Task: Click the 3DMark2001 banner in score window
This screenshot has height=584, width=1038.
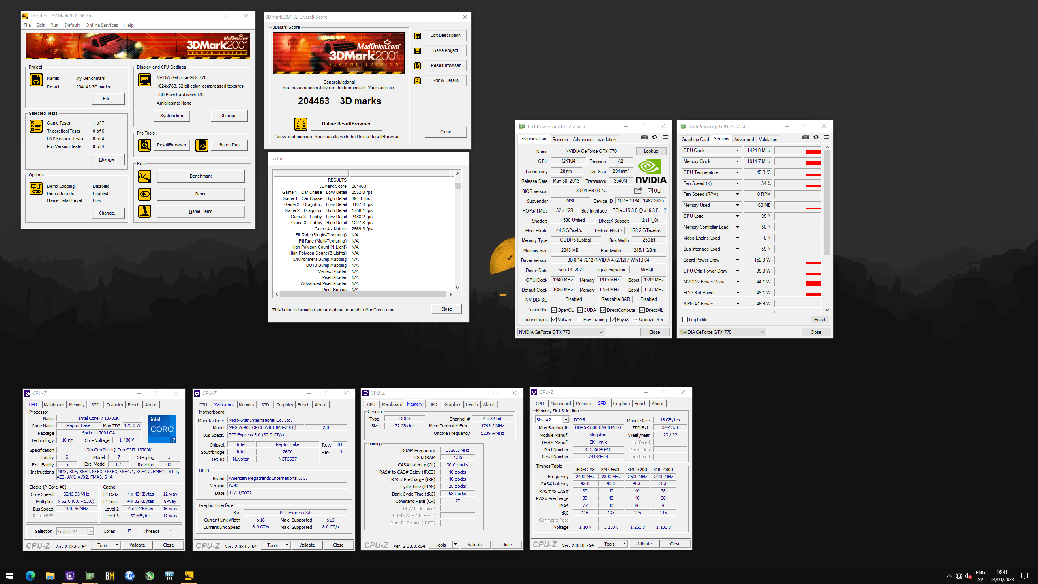Action: (339, 54)
